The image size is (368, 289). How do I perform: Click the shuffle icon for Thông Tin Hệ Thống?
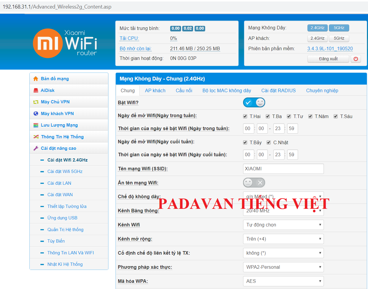(36, 137)
